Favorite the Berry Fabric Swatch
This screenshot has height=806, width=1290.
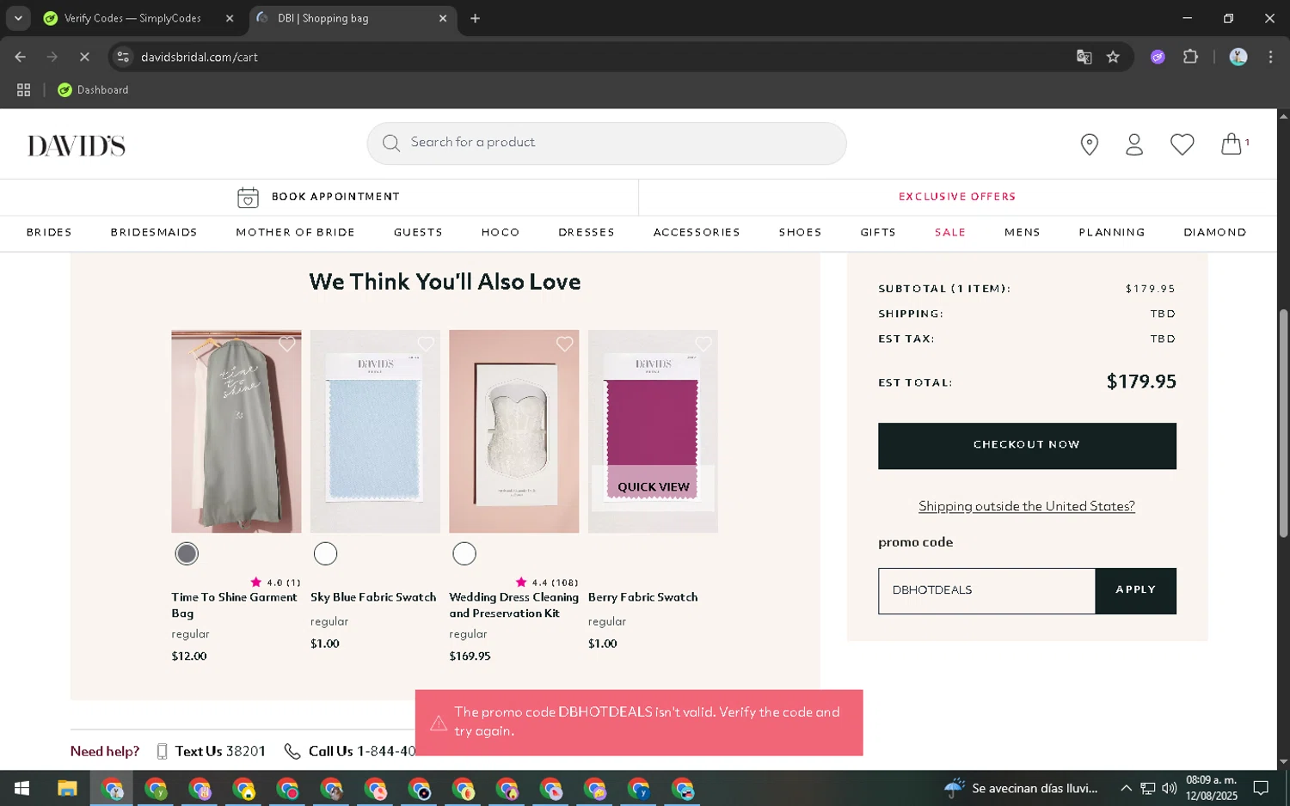[703, 344]
